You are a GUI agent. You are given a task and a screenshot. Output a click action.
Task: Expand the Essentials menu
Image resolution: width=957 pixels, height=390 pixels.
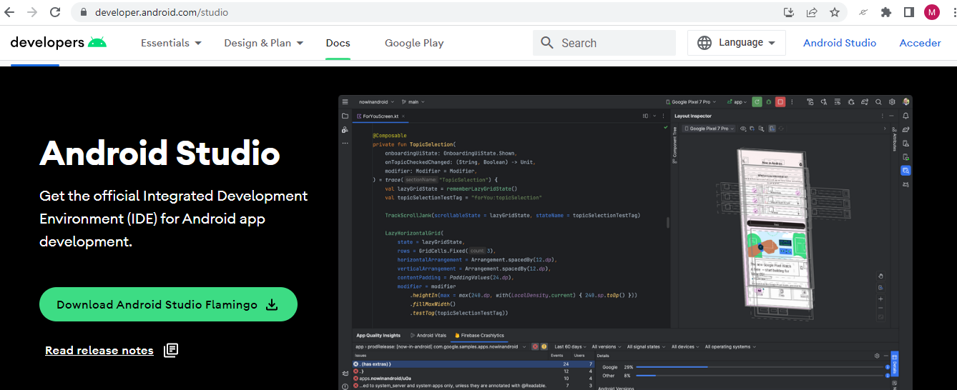pos(171,43)
